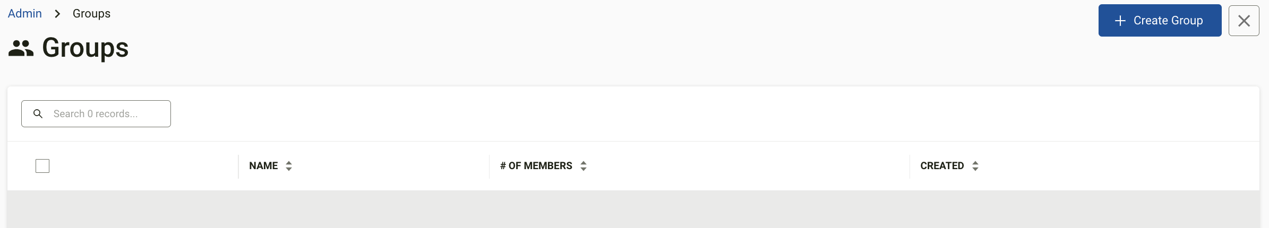Click the plus icon in Create Group

[1120, 21]
